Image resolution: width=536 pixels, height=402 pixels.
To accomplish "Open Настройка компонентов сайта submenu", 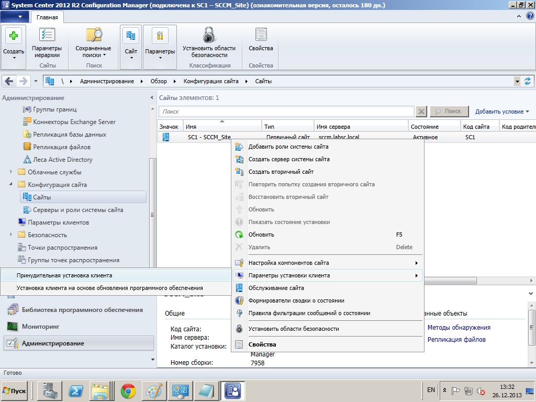I will (328, 263).
